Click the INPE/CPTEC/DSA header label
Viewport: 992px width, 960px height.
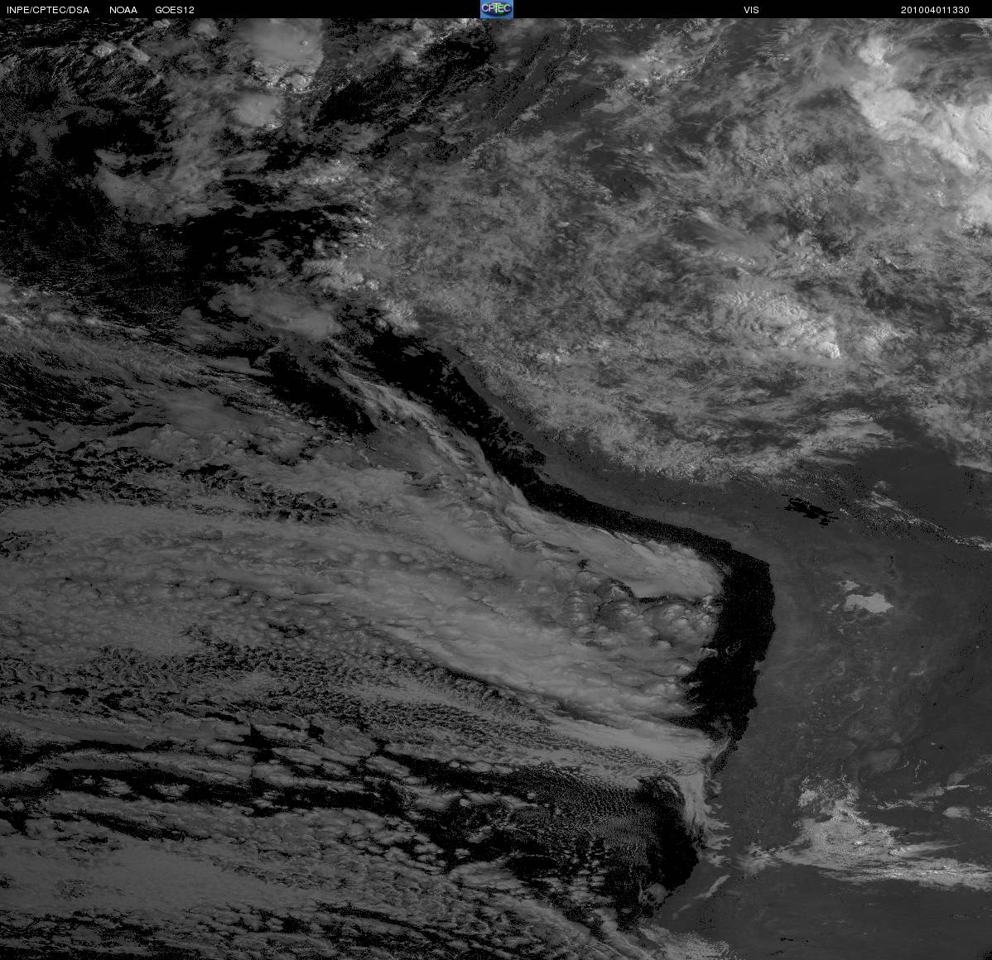tap(48, 10)
